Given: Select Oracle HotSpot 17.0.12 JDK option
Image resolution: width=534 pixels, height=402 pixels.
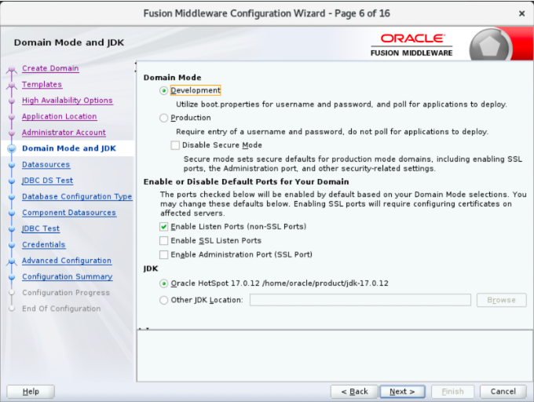Looking at the screenshot, I should [x=164, y=283].
